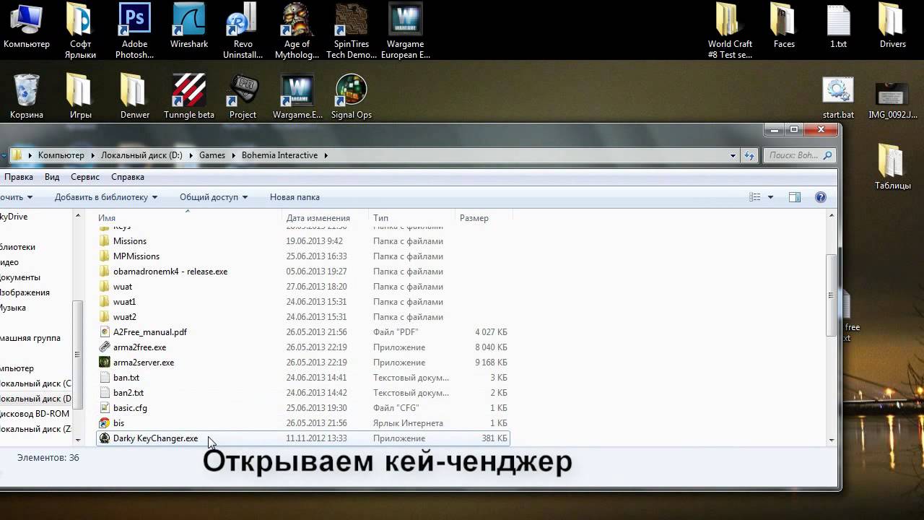Open the SpinTires Tech Demo shortcut
924x520 pixels.
tap(351, 30)
